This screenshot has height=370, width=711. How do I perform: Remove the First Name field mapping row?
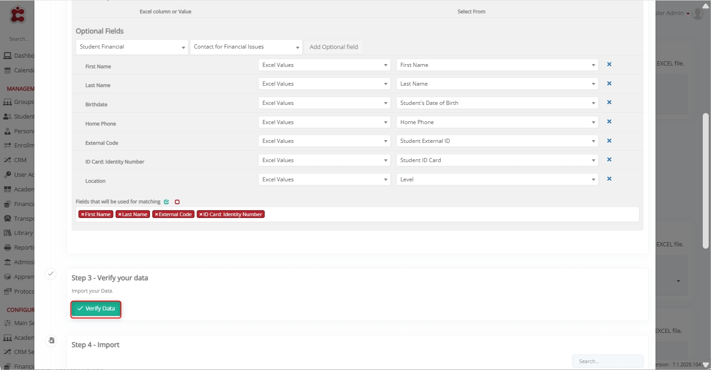tap(609, 65)
